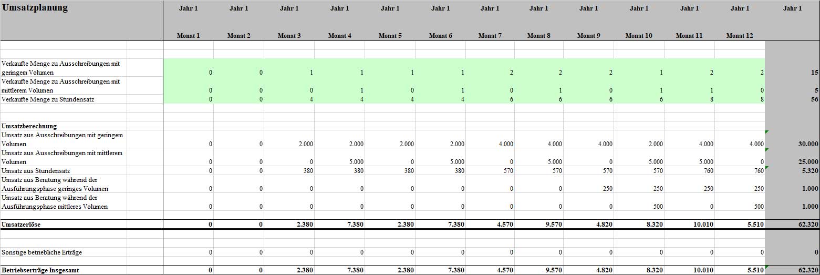Click Stundensatz revenue 760 in Monat 11
This screenshot has width=820, height=275.
pyautogui.click(x=709, y=171)
